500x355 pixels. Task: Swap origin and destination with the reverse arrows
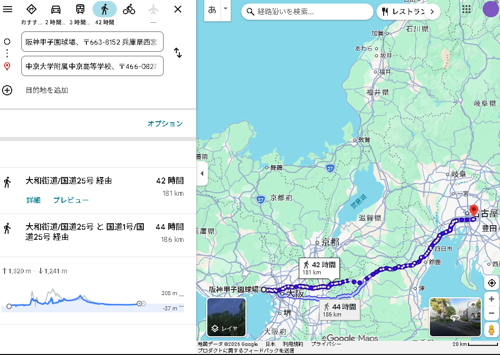(x=178, y=53)
